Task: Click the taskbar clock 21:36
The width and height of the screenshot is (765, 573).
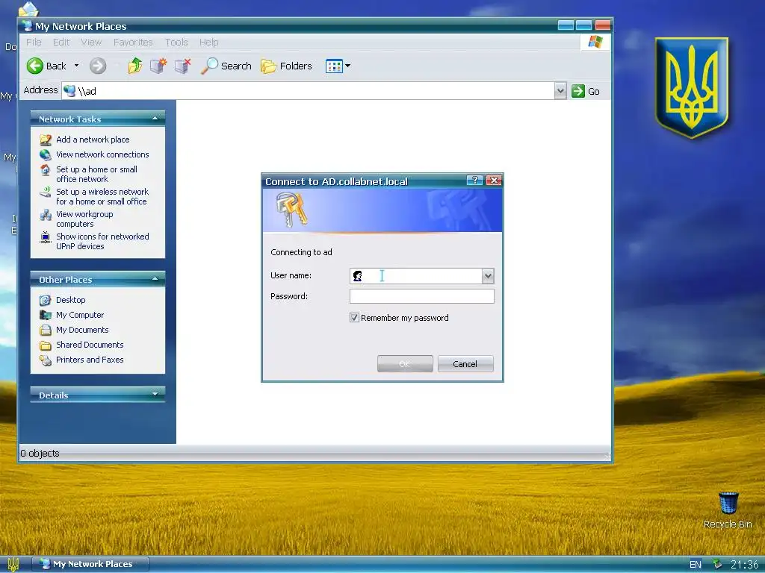Action: [x=744, y=564]
